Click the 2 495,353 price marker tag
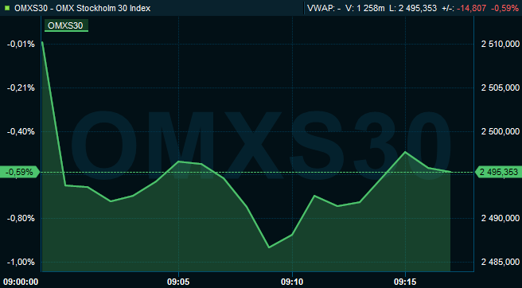 pos(499,172)
